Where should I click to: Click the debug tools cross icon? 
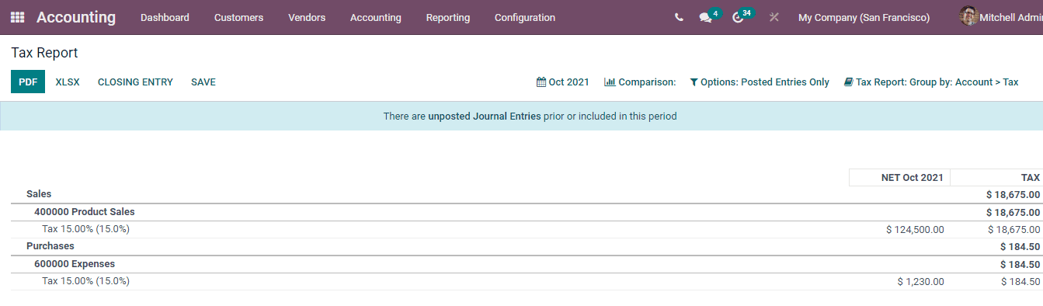774,17
